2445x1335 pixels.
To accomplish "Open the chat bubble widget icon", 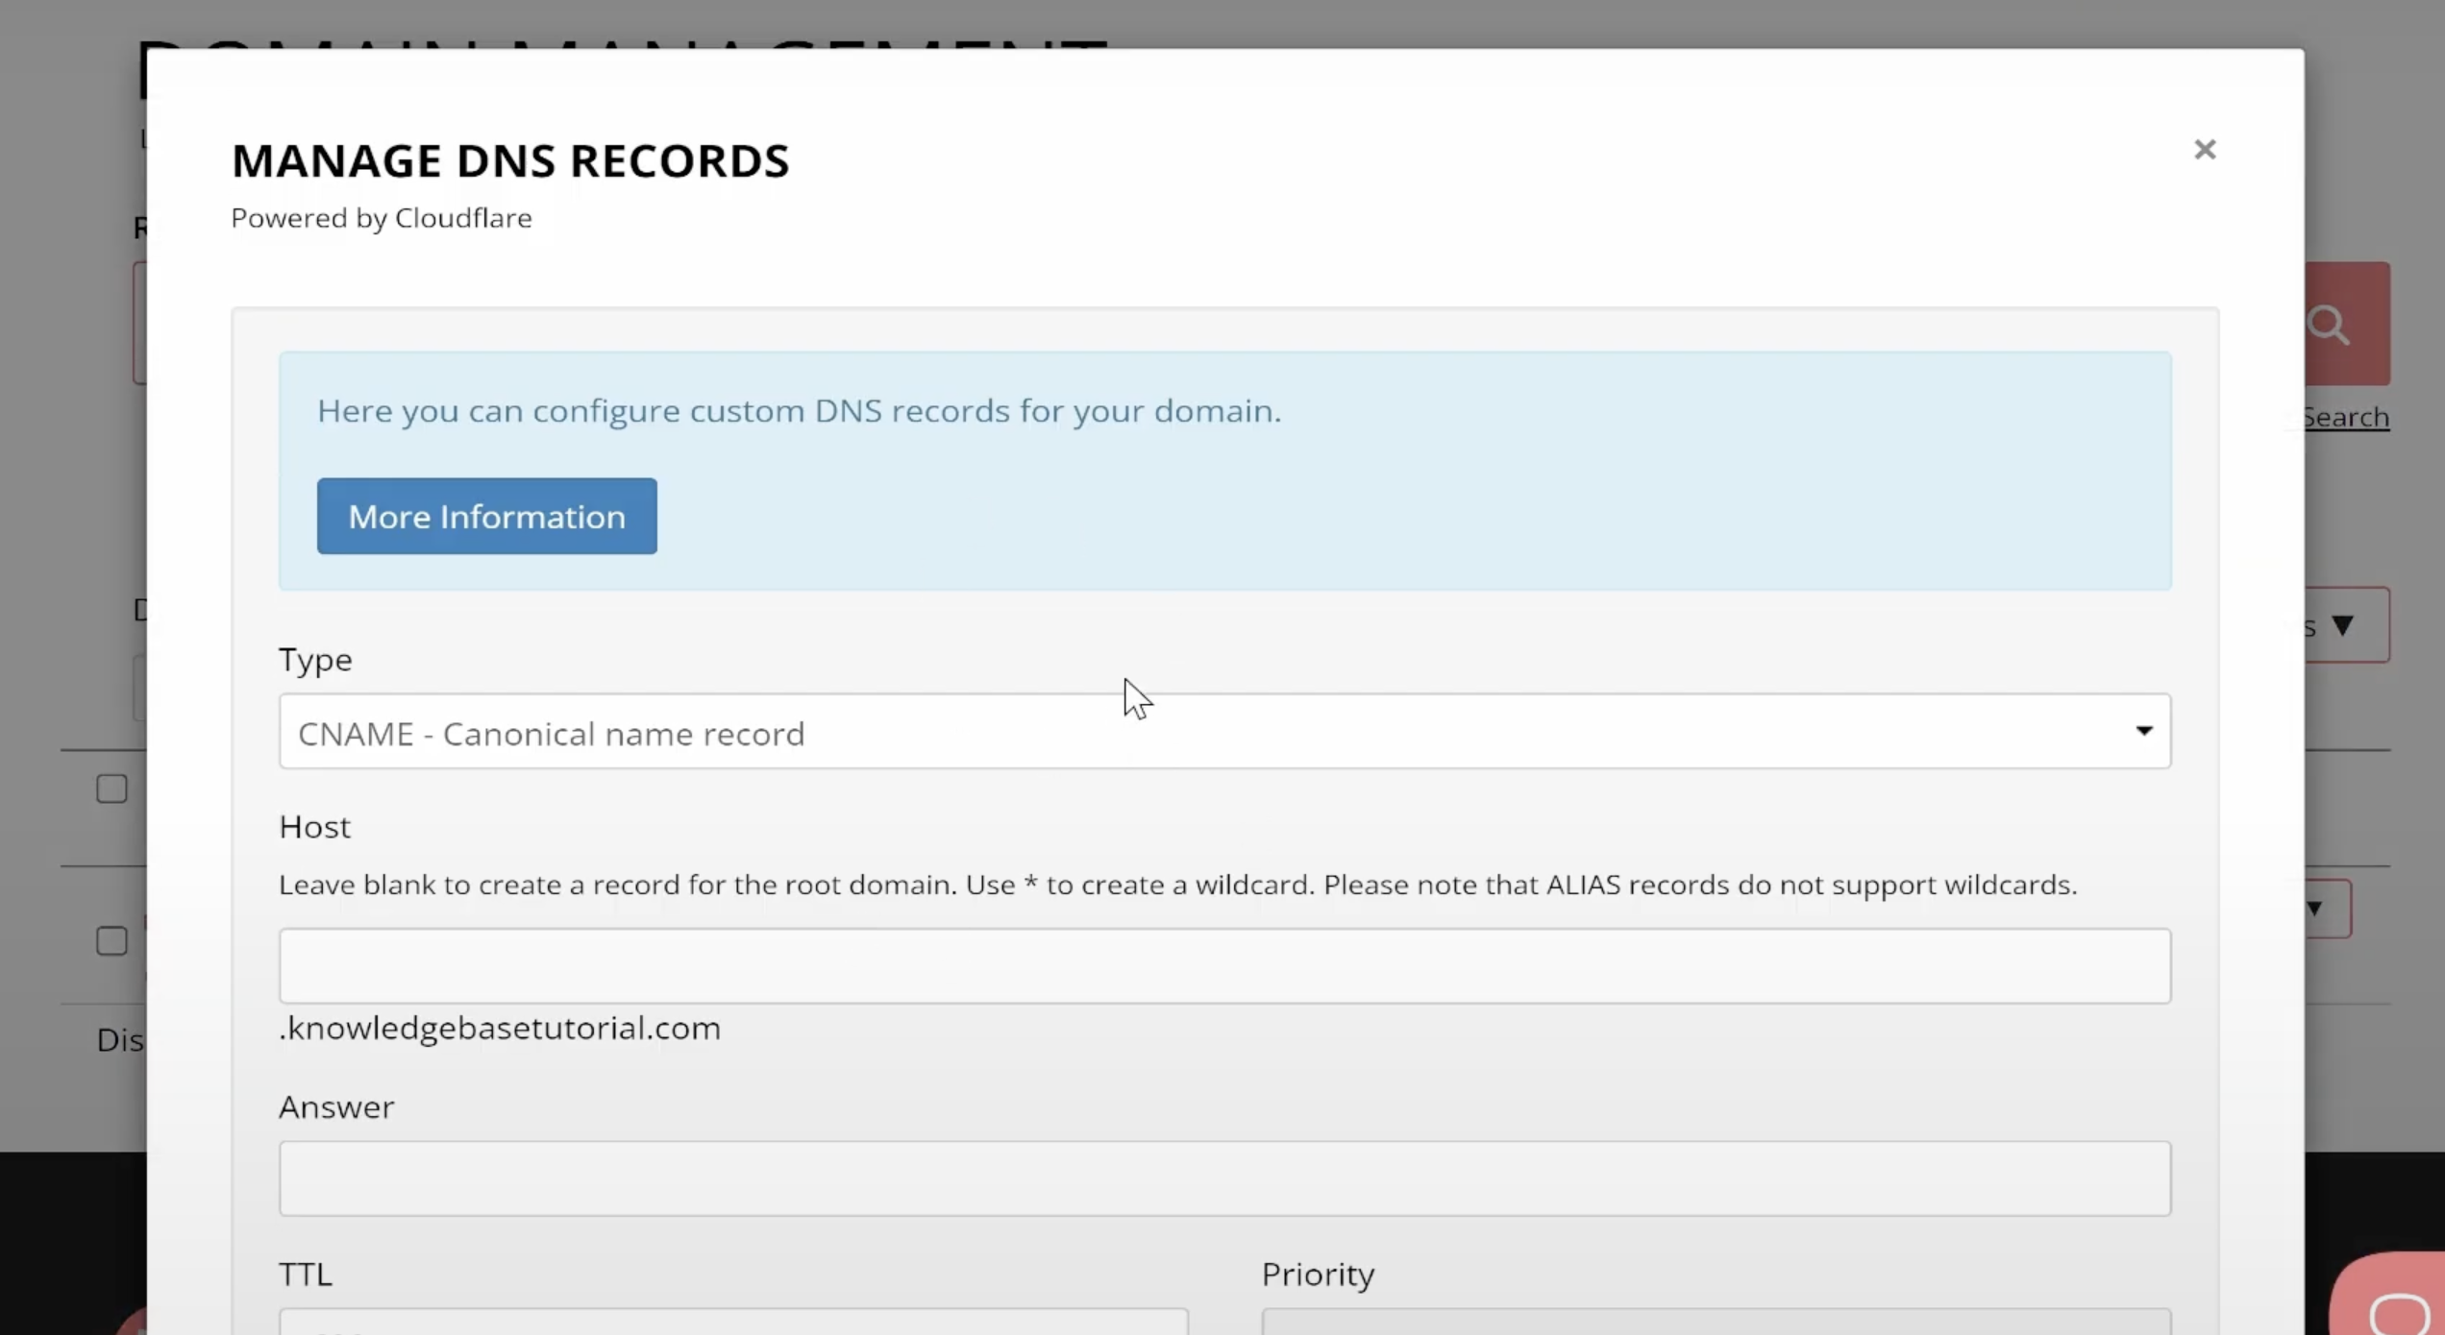I will (x=2398, y=1310).
